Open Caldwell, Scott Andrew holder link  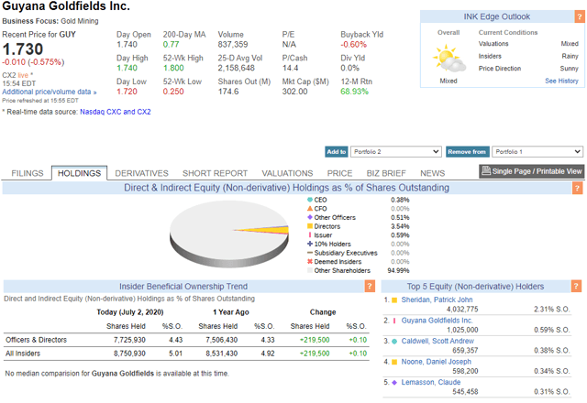click(437, 341)
